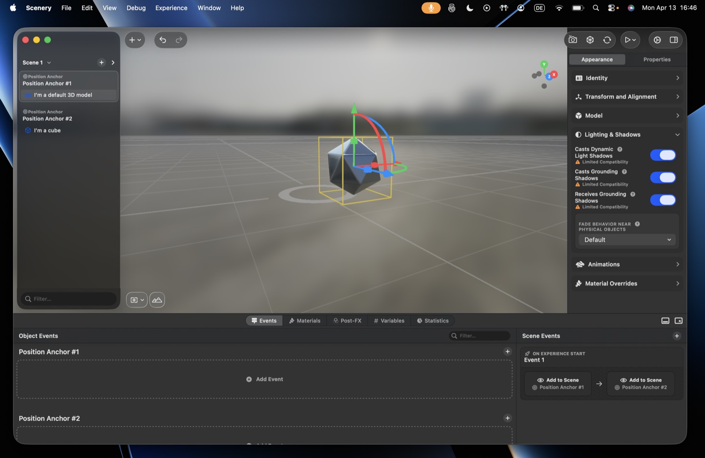Screen dimensions: 705x458
Task: Show help for Fade Behavior setting
Action: tap(638, 224)
